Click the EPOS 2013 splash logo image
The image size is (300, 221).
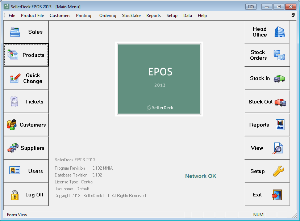tap(159, 79)
